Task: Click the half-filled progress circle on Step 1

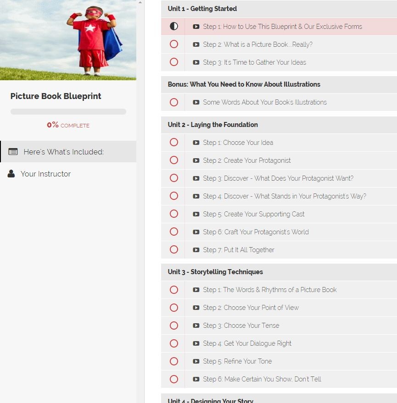Action: coord(174,26)
